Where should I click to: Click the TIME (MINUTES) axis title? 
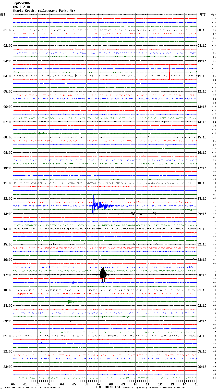click(108, 387)
